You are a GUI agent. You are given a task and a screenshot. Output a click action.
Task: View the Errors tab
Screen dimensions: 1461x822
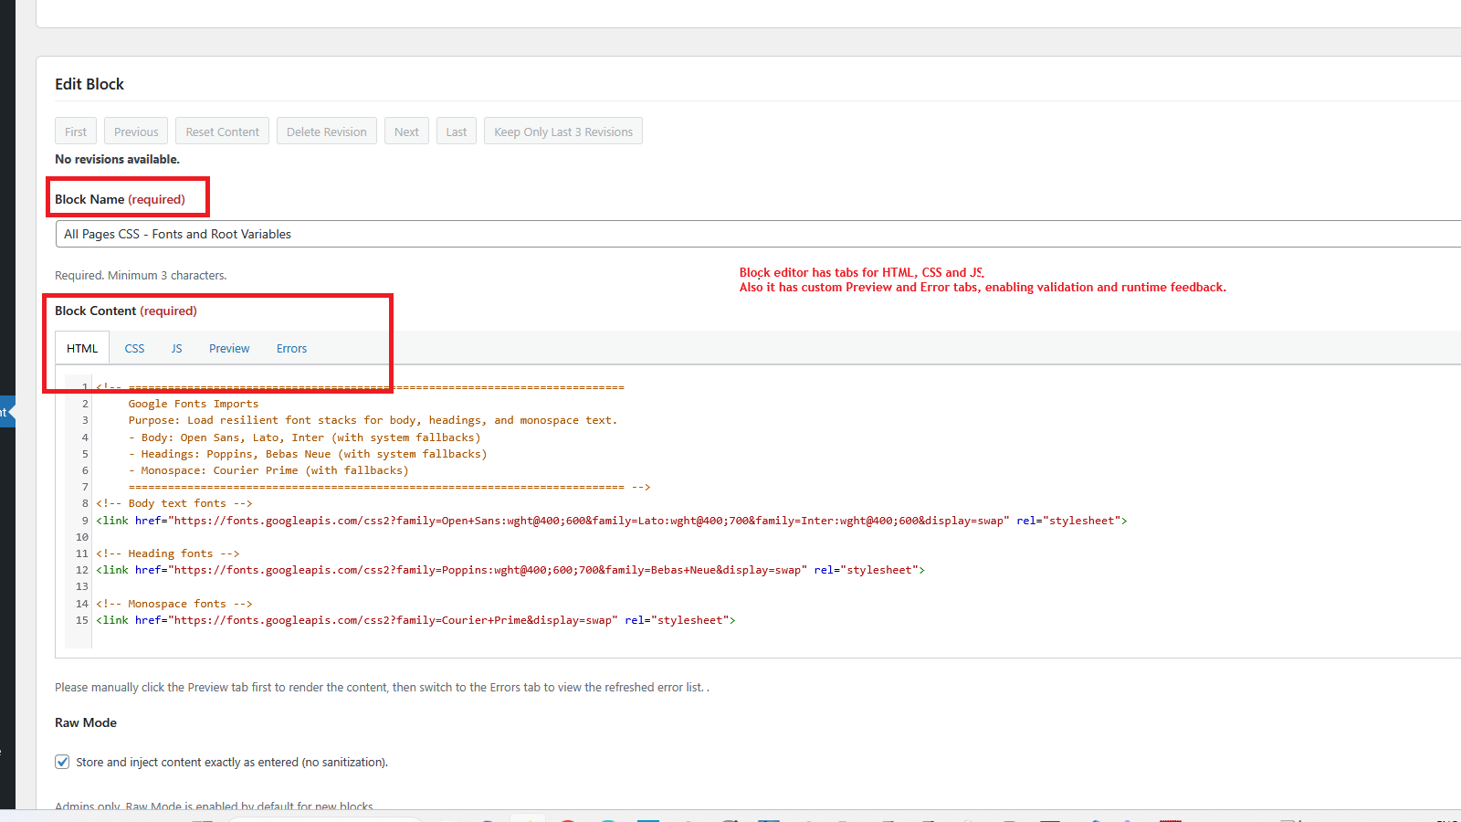(291, 348)
